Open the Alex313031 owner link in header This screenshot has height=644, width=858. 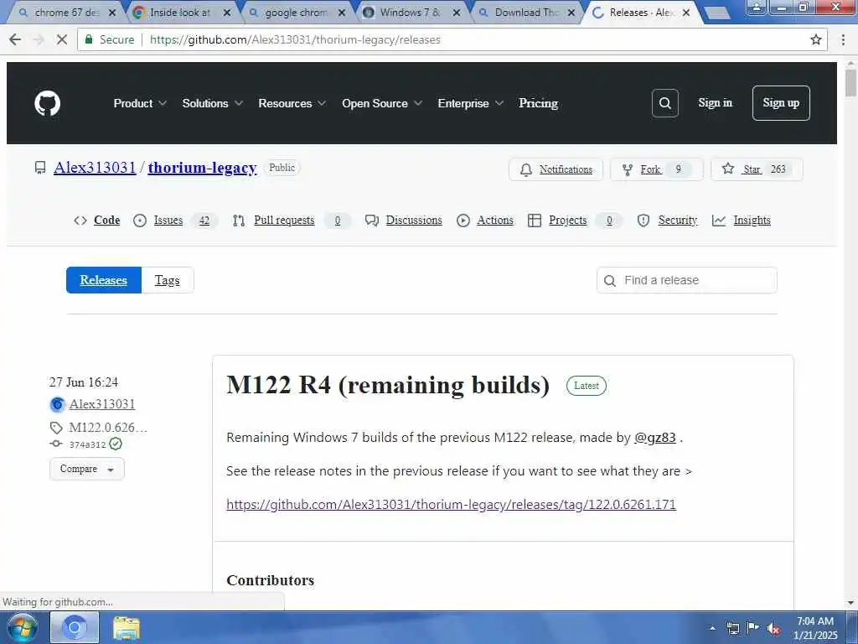(95, 168)
